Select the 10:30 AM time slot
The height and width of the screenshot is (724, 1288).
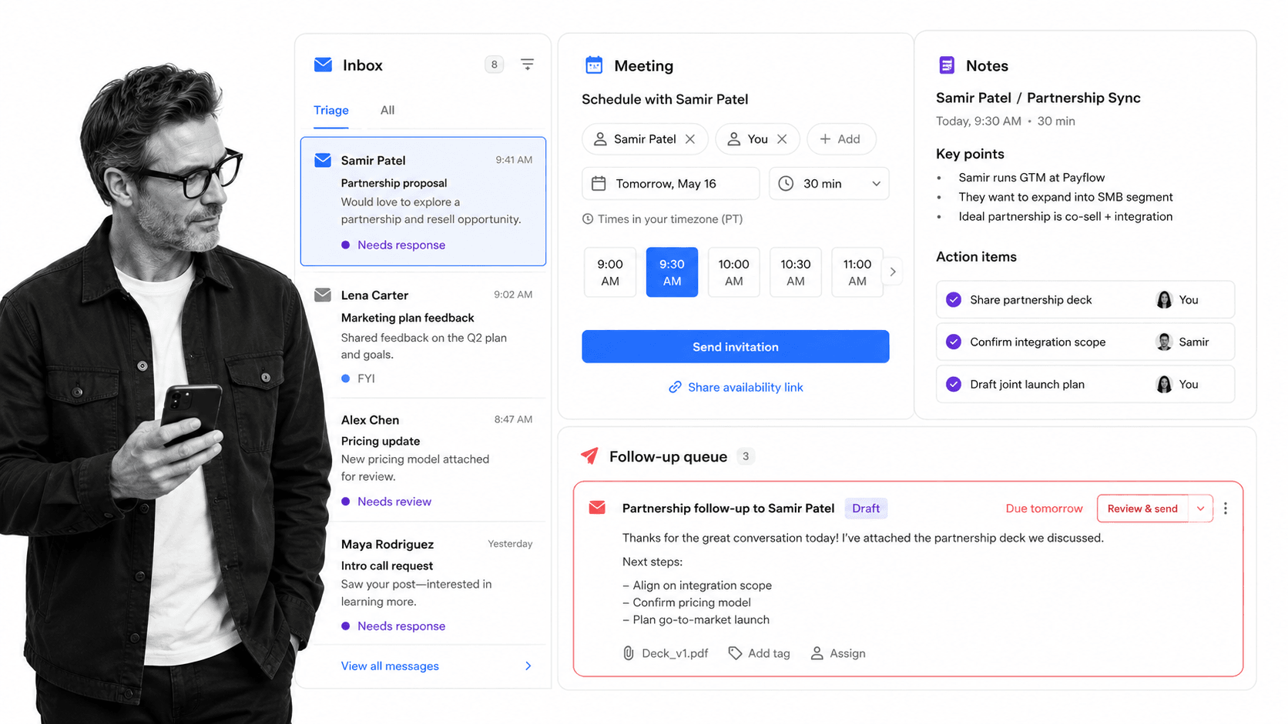click(796, 272)
